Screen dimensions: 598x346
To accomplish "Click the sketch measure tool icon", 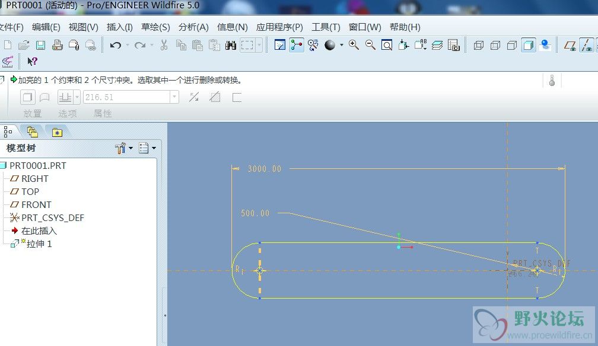I will 7,62.
